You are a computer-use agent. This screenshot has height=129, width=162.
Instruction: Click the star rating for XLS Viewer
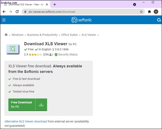35,55
